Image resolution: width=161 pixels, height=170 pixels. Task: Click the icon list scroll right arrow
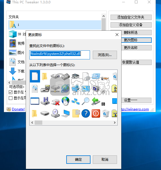[x=115, y=123]
